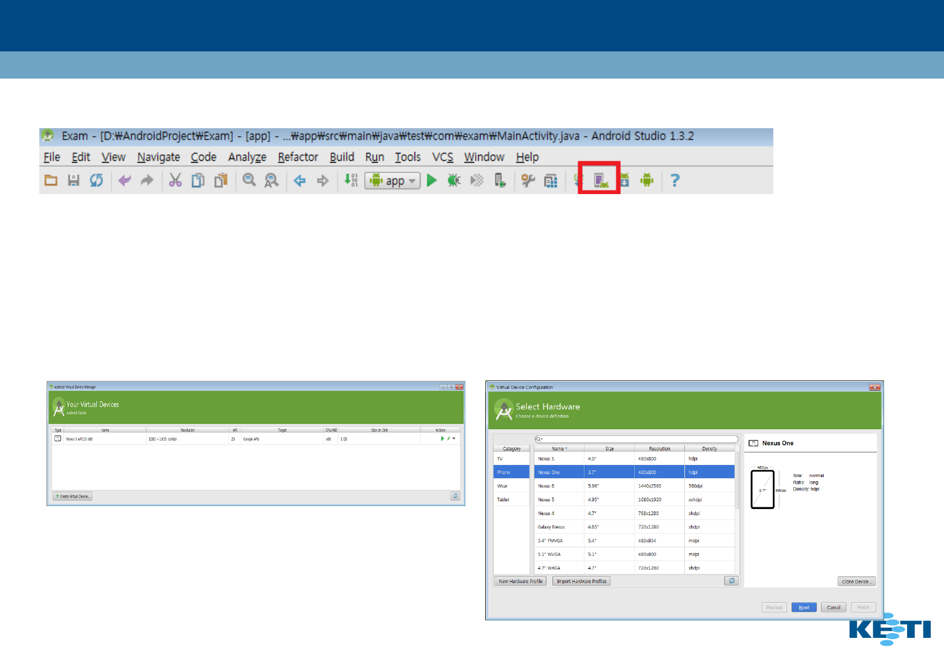The width and height of the screenshot is (944, 653).
Task: Expand Nexus 5 API 23 actions dropdown arrow
Action: 454,438
